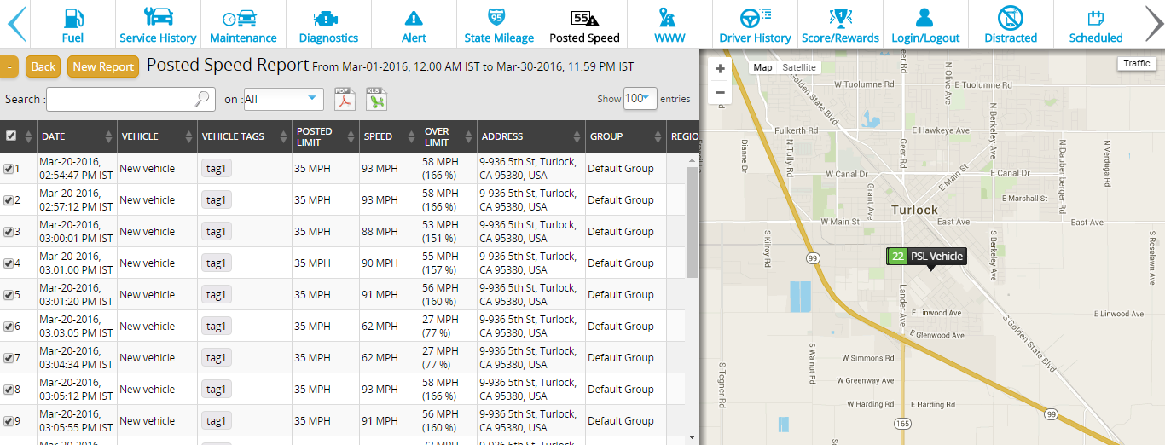Screen dimensions: 1165x445
Task: Start a New Report
Action: 103,66
